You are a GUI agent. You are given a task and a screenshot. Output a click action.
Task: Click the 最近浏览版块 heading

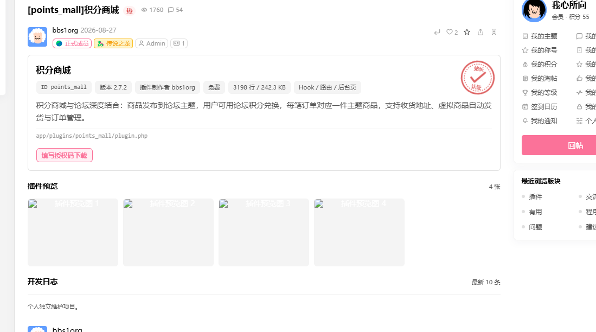pyautogui.click(x=541, y=181)
